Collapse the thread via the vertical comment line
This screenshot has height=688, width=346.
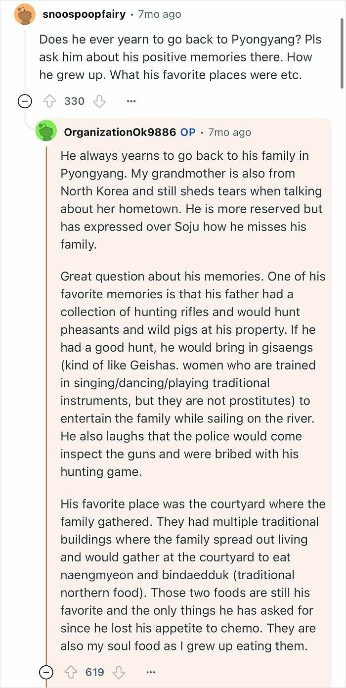46,396
